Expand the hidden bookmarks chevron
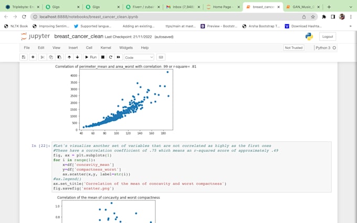The width and height of the screenshot is (357, 223). (x=350, y=26)
